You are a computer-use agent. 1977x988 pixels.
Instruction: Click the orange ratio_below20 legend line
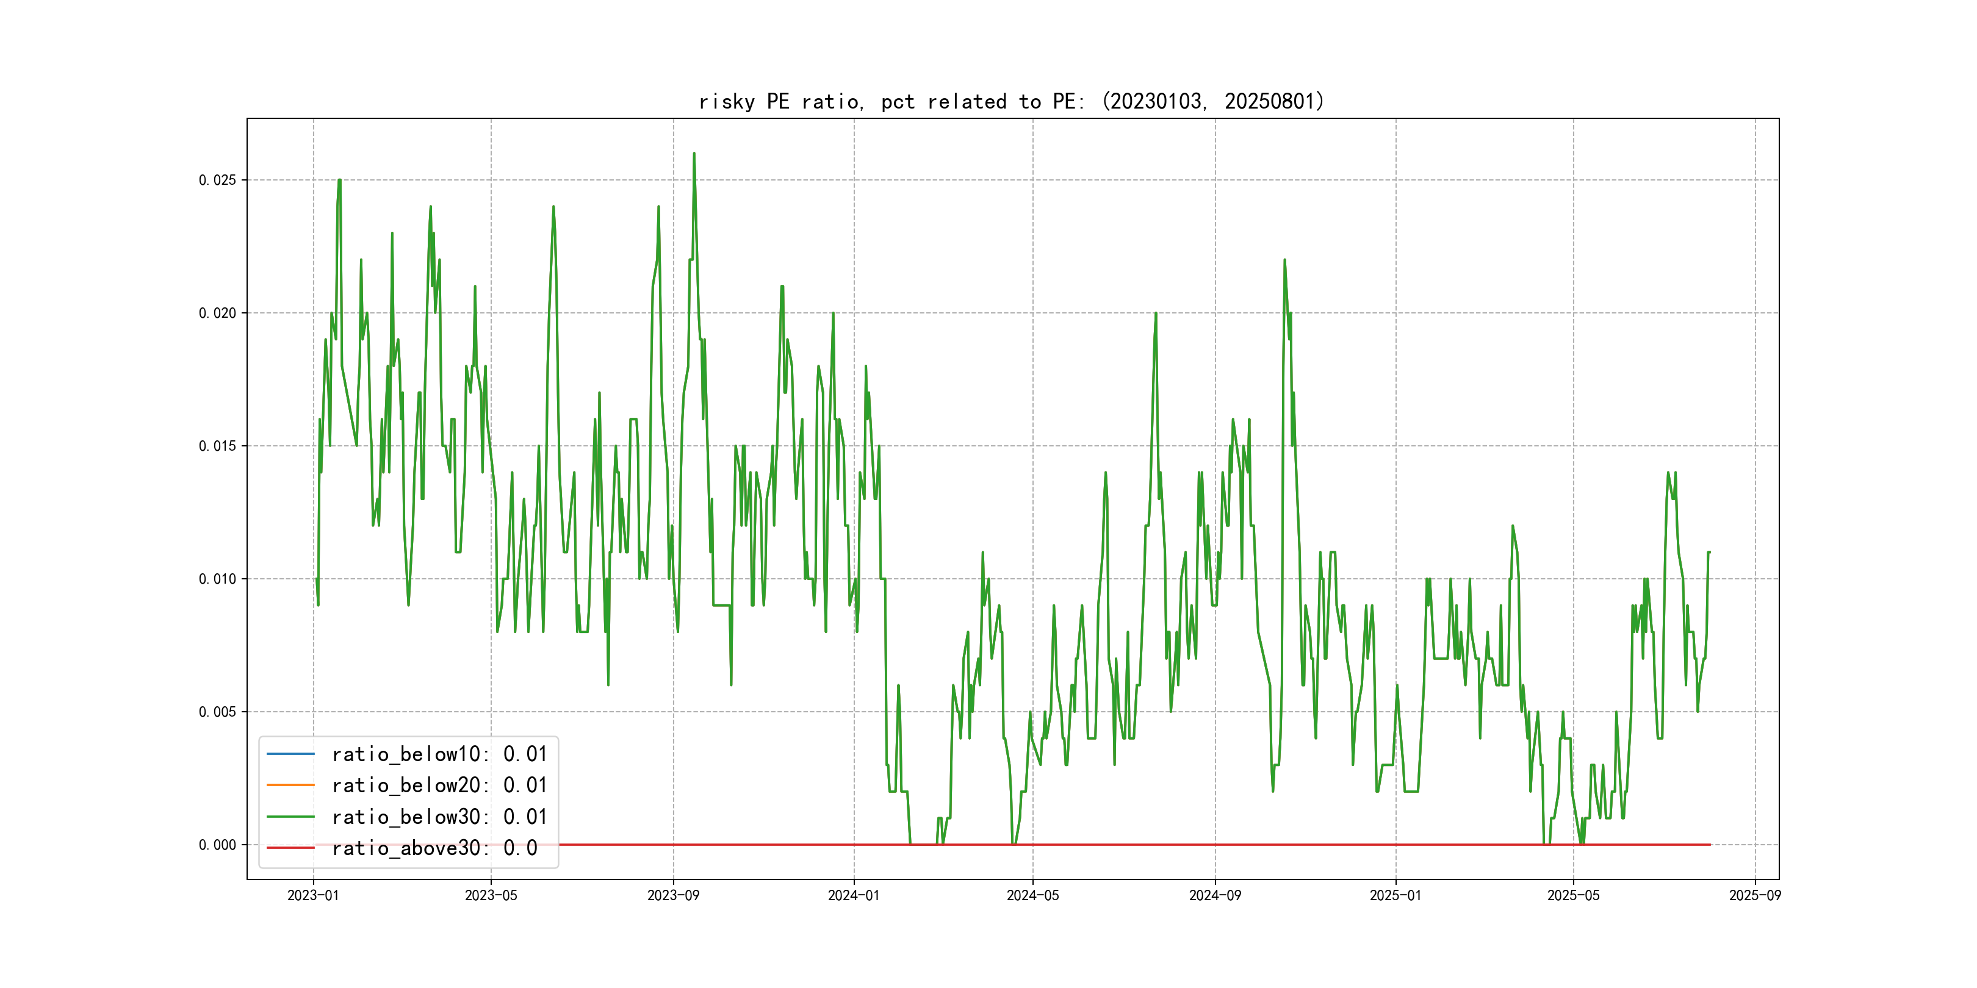click(290, 786)
